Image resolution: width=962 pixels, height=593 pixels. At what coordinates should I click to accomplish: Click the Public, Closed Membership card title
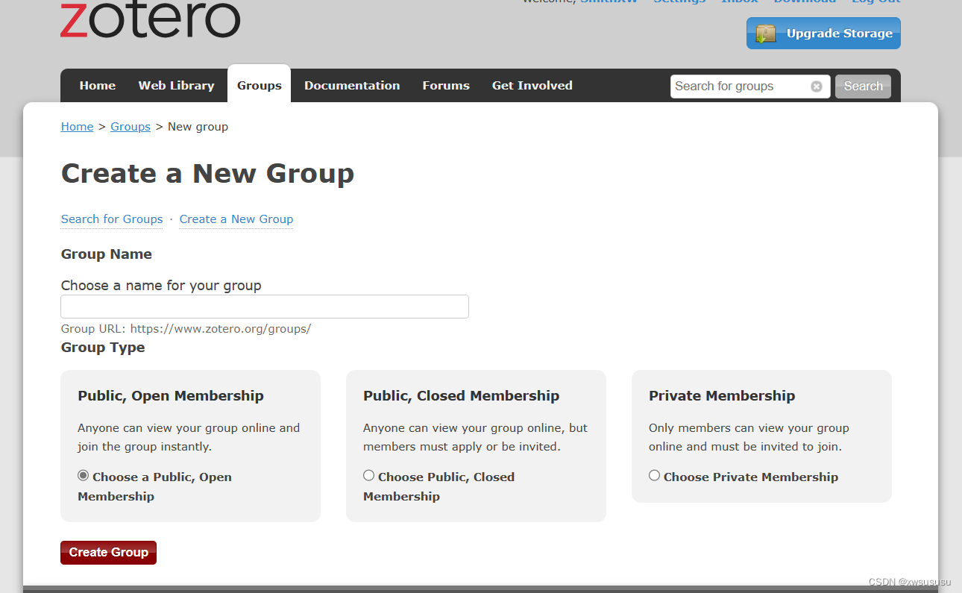click(x=462, y=396)
